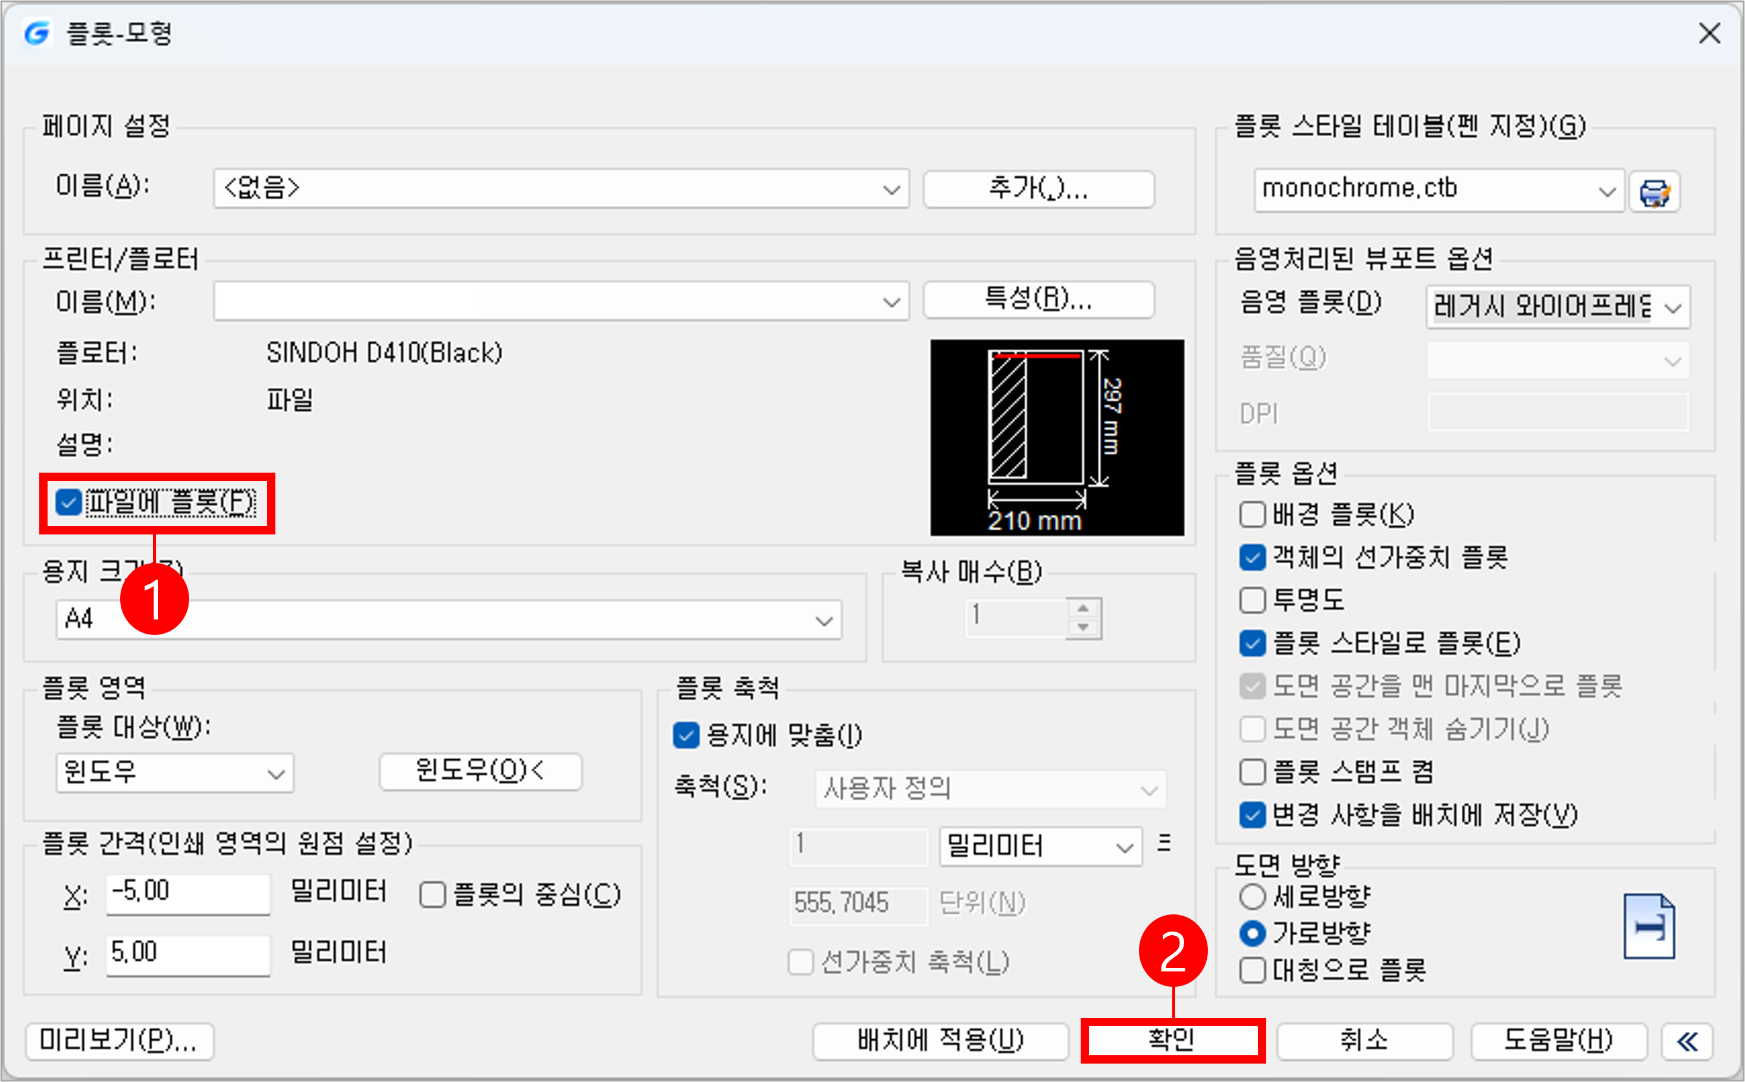Open the 축척(S) 사용자 정의 dropdown
1745x1082 pixels.
pos(991,790)
